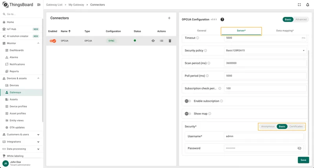This screenshot has height=168, width=314.
Task: Open the OPCUA Configuration help icon
Action: point(222,19)
